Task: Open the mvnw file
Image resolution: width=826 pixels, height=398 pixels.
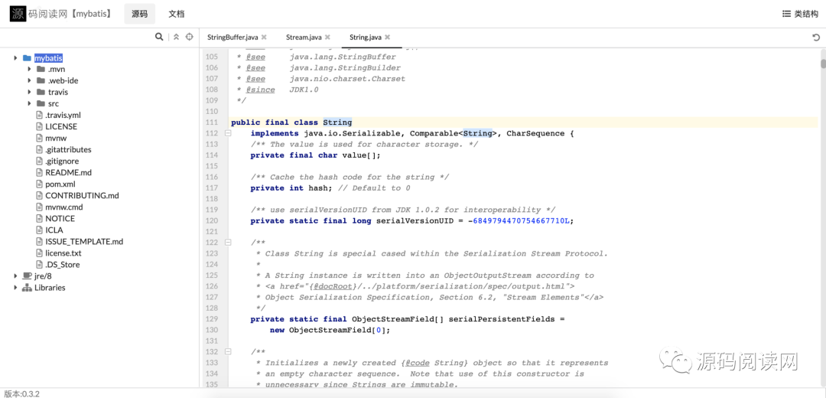Action: (x=56, y=138)
